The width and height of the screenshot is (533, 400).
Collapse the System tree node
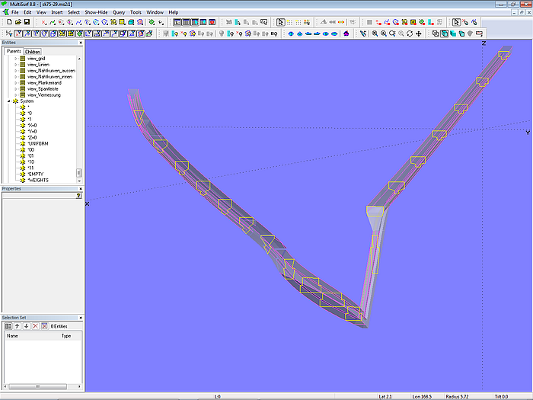(8, 101)
